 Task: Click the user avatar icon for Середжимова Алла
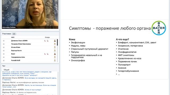pos(55,57)
